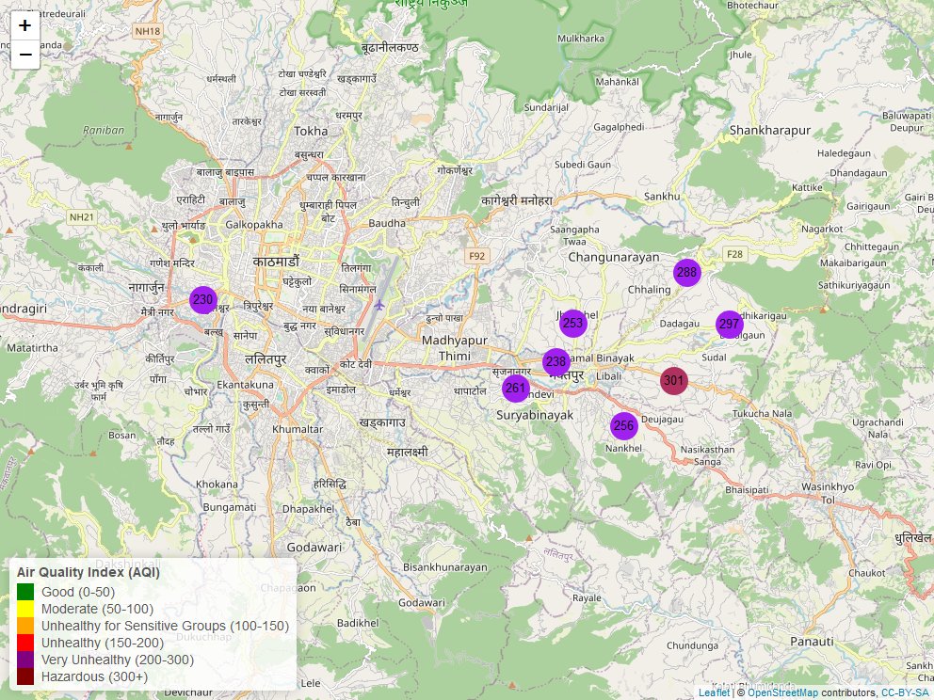Screen dimensions: 934x700
Task: Click the 'Air Quality Index (AQI)' legend title
Action: 89,573
